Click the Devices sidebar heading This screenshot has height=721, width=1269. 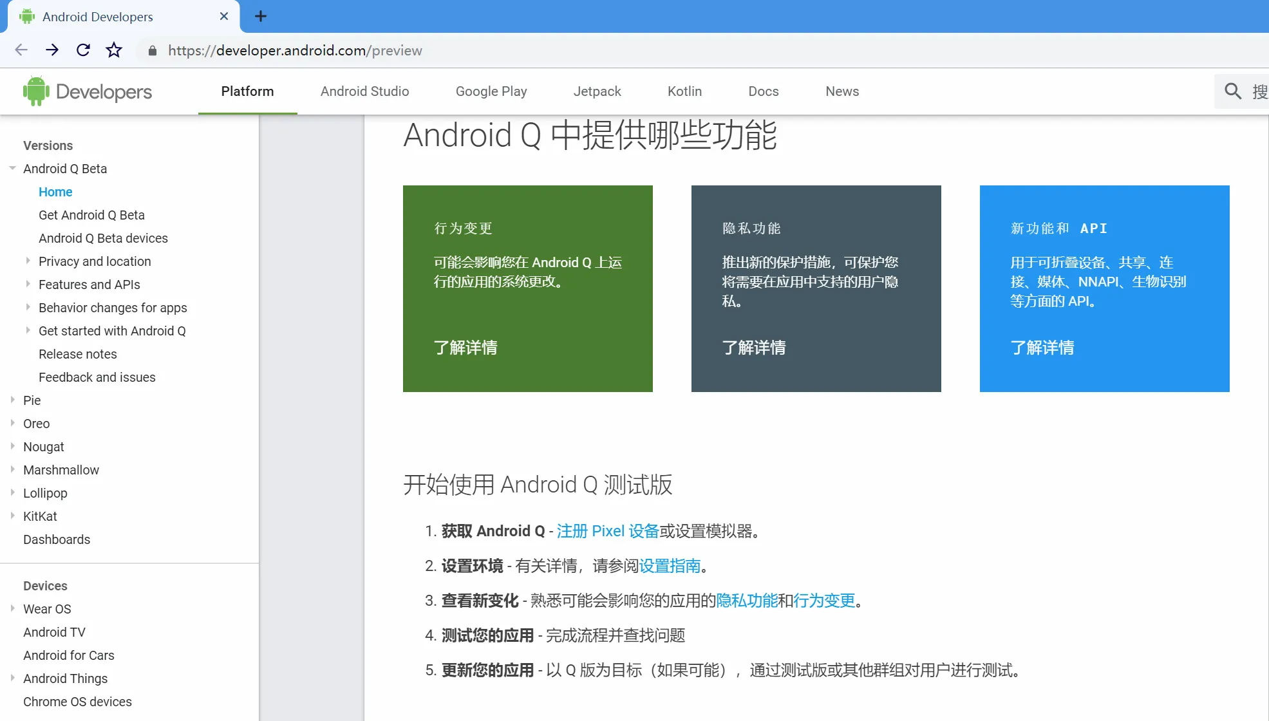pos(45,586)
